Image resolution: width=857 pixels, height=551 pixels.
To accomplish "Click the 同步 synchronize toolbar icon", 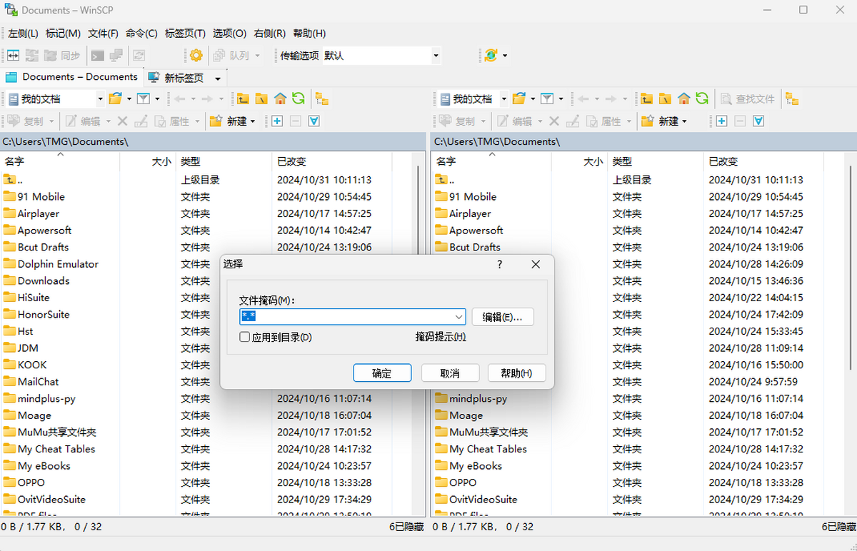I will 70,55.
